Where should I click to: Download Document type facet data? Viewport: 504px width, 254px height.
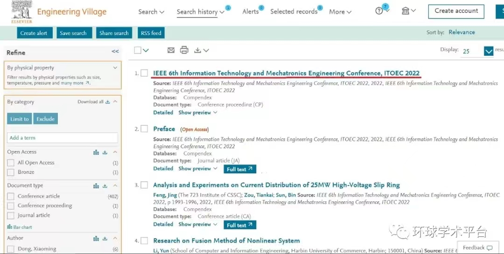click(105, 185)
